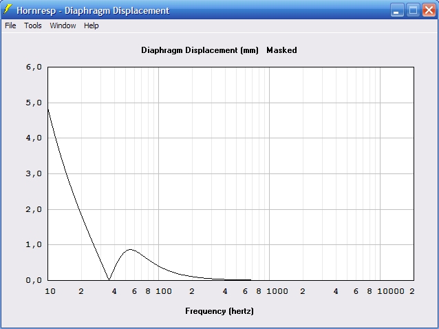Click the curve's null point near 36 Hz

[x=109, y=279]
